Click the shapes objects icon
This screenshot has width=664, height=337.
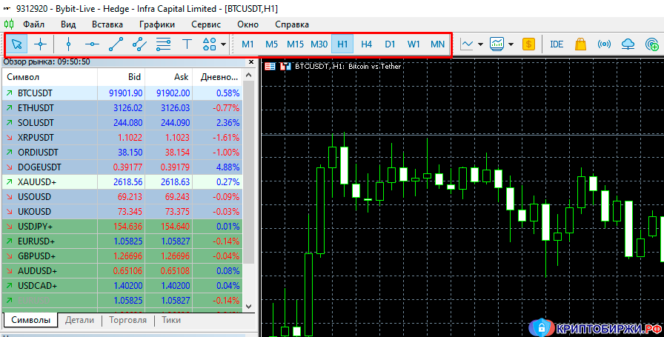pos(210,44)
